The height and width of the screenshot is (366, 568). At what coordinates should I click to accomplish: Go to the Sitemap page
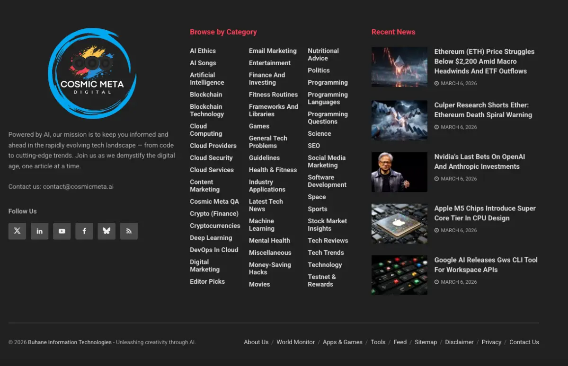426,342
